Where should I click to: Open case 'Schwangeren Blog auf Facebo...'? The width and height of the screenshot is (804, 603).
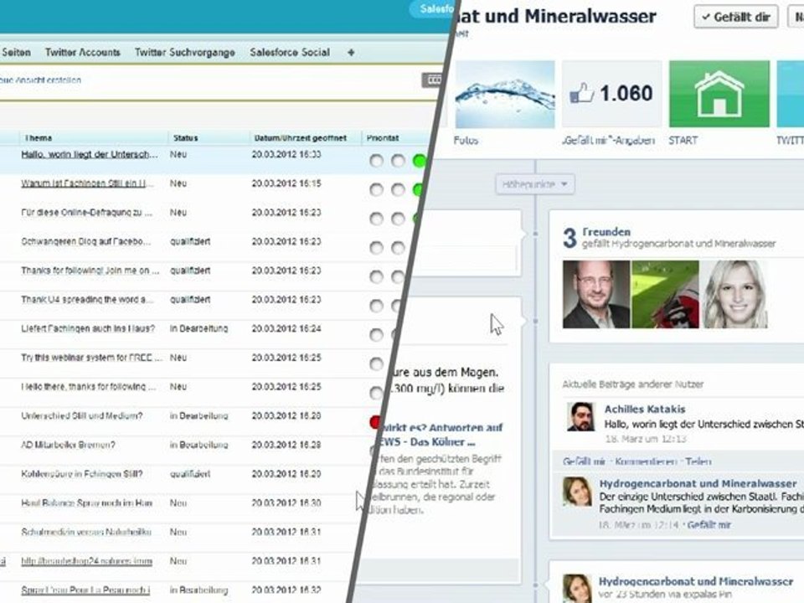[x=86, y=241]
